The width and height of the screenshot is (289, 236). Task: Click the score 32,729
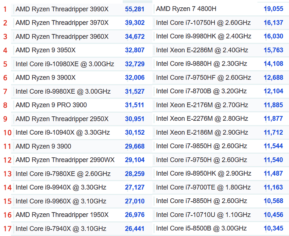coord(135,64)
